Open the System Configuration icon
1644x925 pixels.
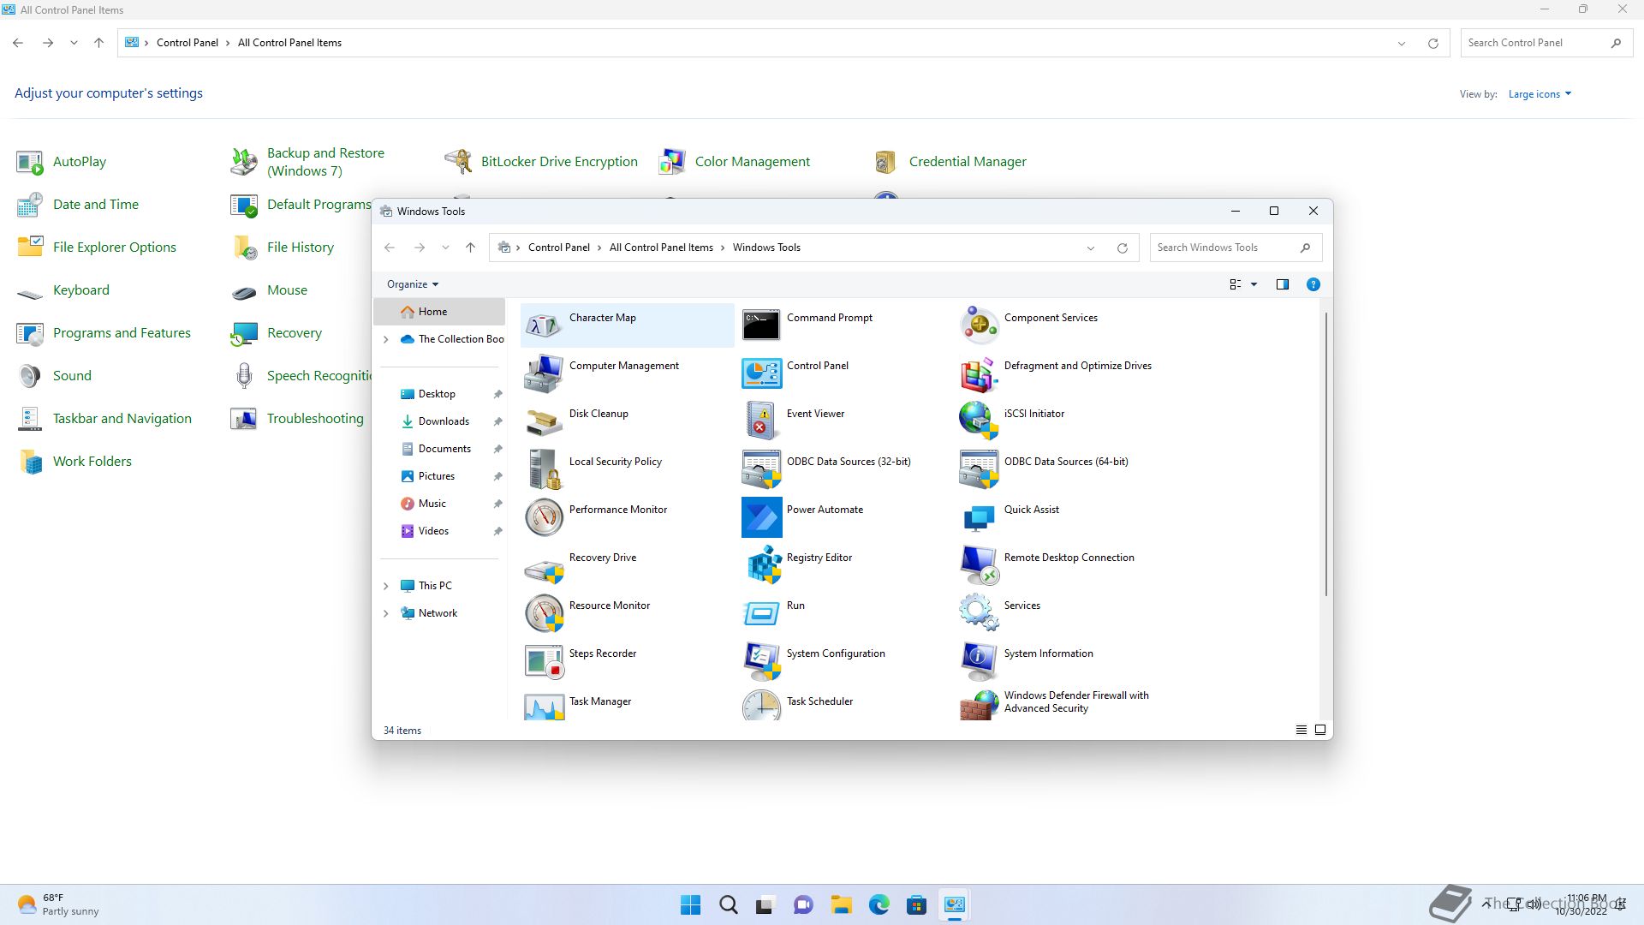click(x=761, y=661)
